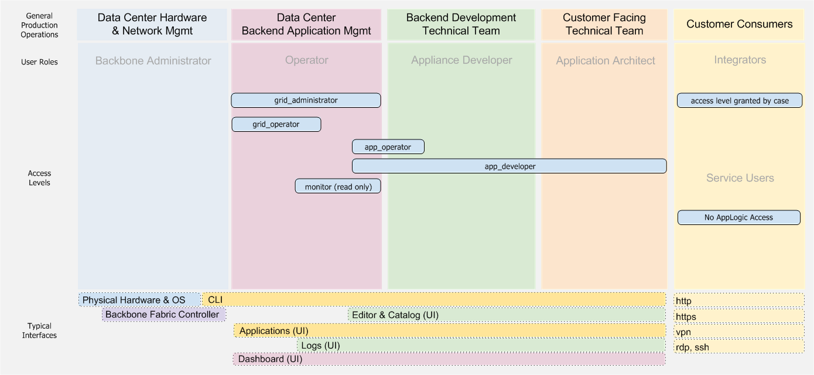
Task: Select the Backend Development Technical Team header
Action: [x=460, y=24]
